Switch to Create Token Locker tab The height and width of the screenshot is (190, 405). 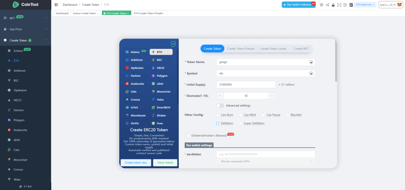273,49
